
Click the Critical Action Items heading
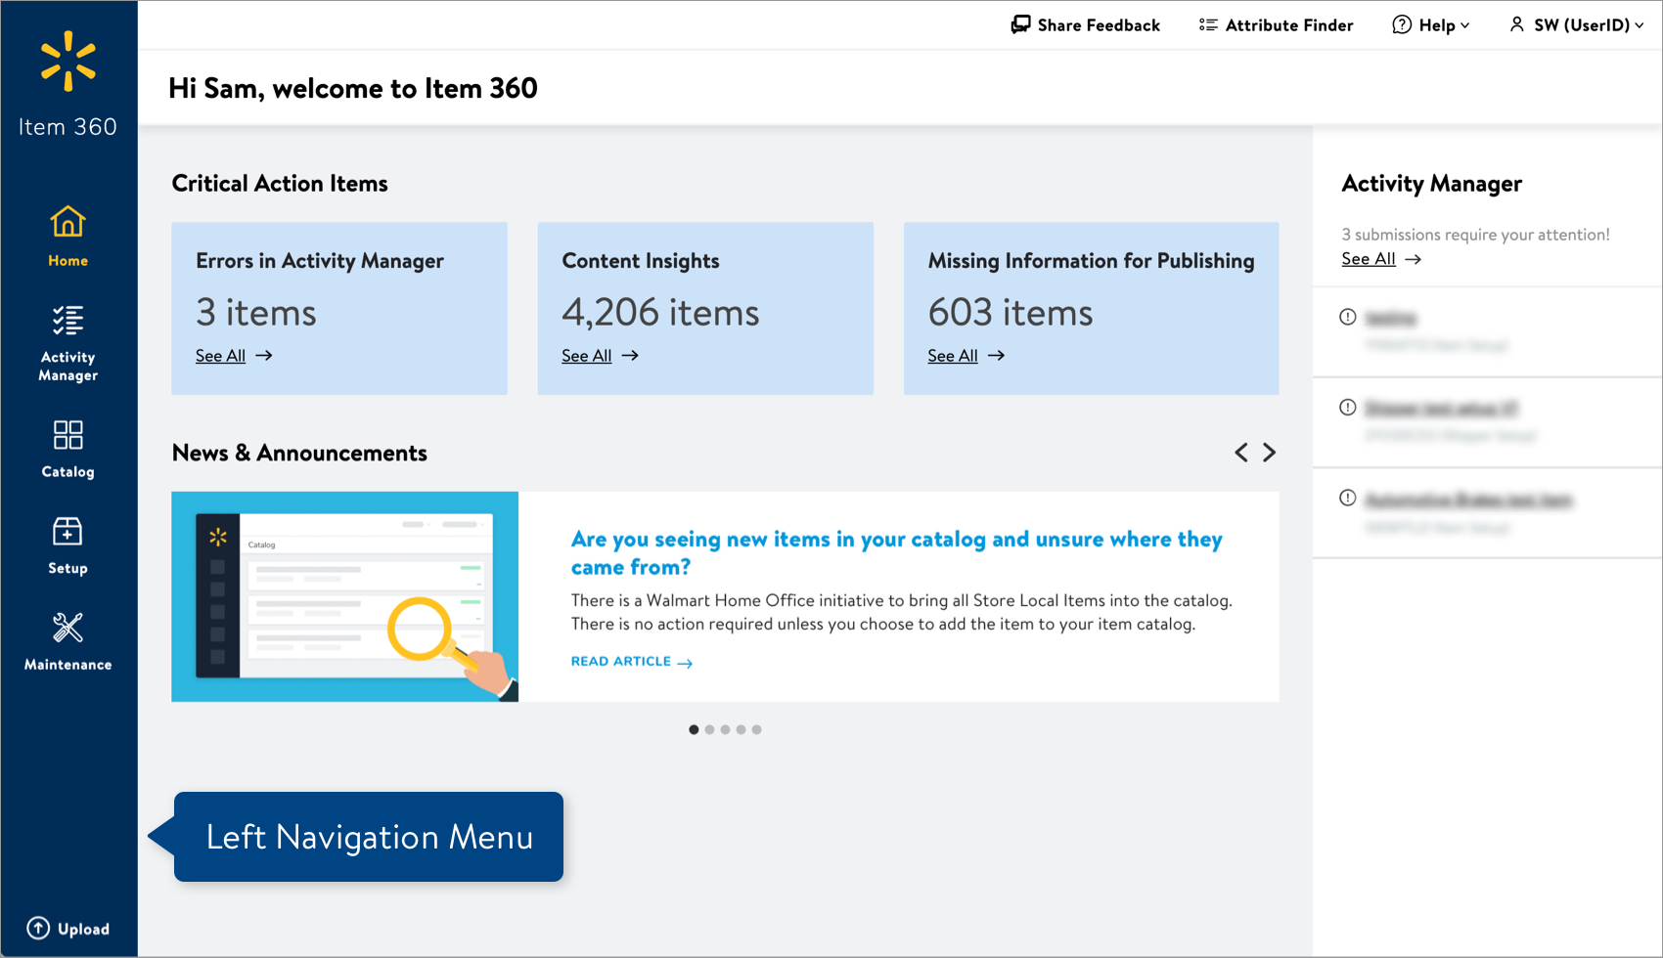pos(280,184)
